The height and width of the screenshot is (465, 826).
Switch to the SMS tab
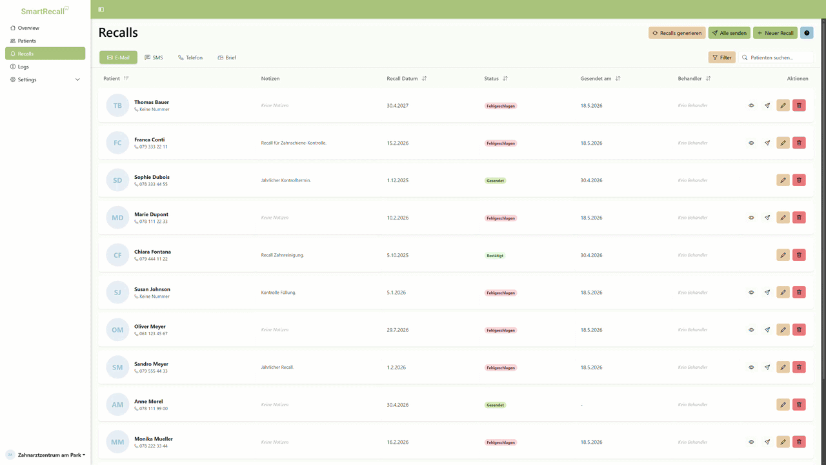coord(154,57)
